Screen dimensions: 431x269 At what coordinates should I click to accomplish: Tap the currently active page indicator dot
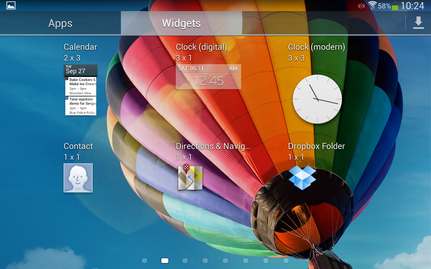165,261
